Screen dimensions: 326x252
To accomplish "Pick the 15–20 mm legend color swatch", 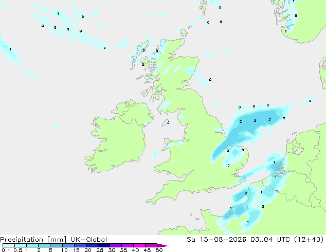I will point(80,245).
